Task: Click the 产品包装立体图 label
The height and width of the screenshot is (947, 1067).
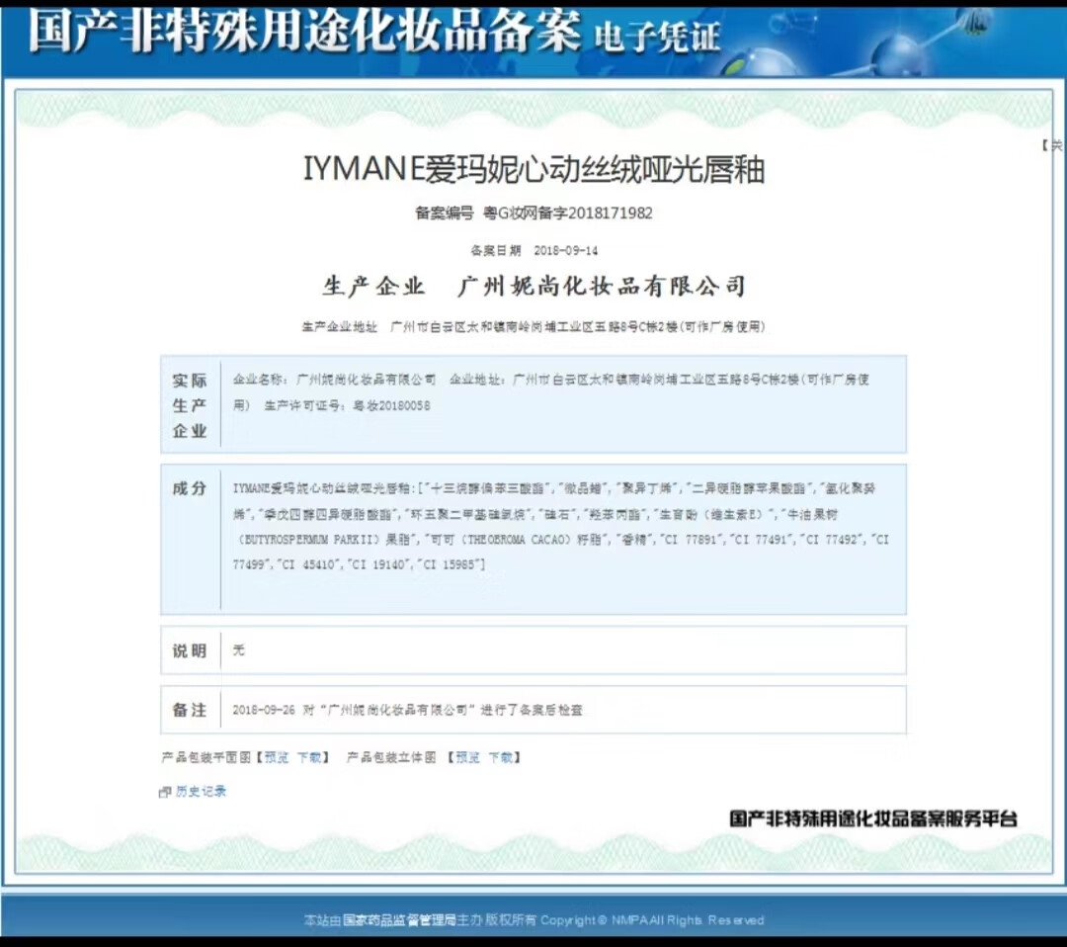Action: 391,757
